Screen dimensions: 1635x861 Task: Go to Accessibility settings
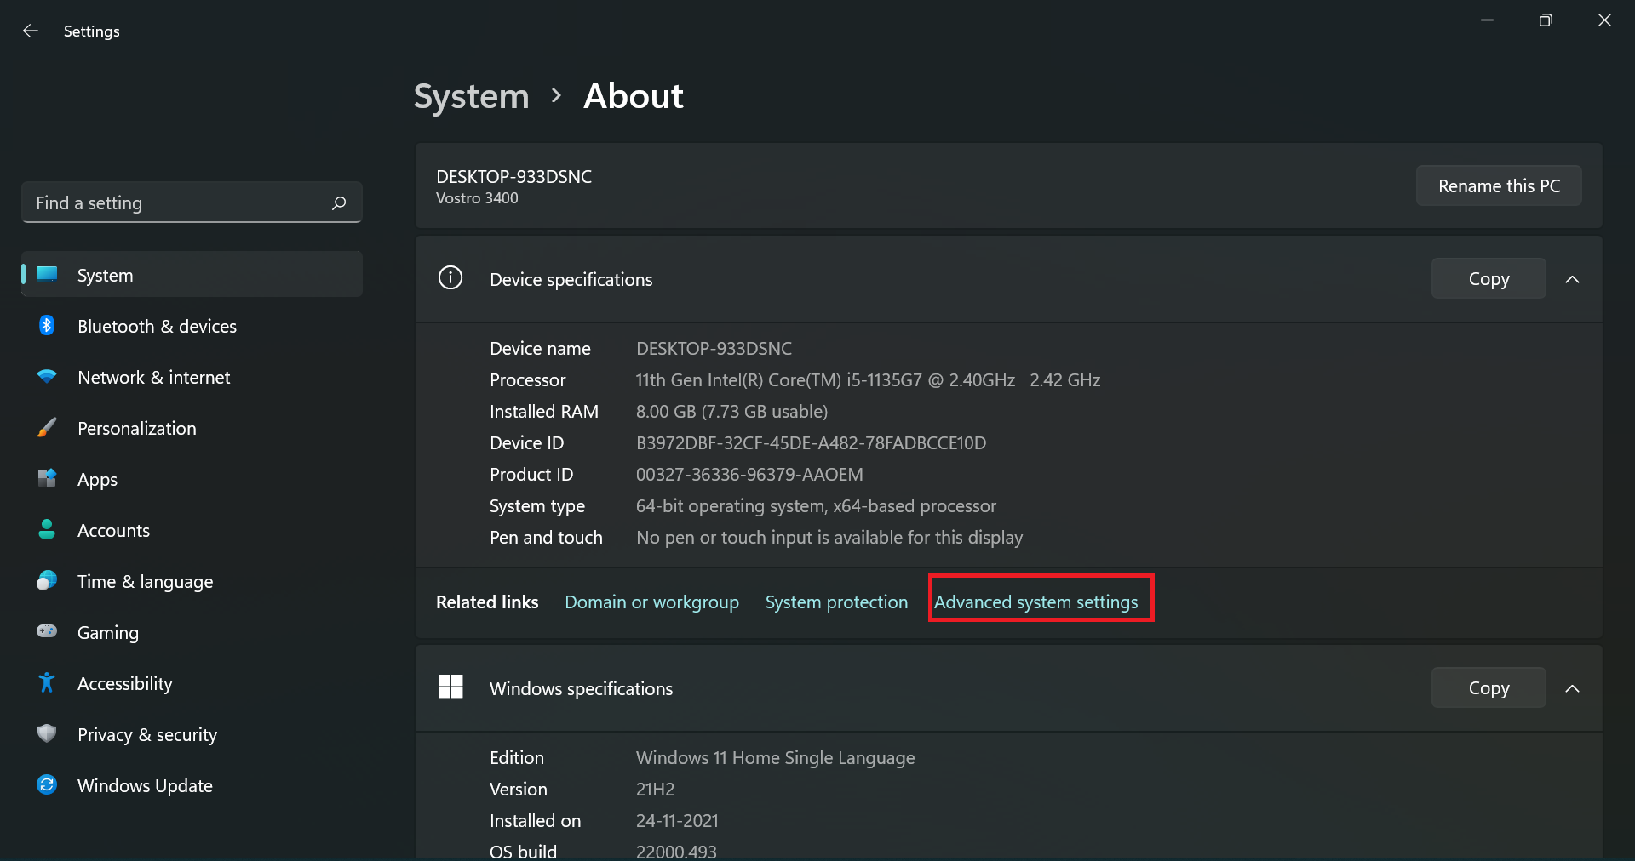click(192, 683)
